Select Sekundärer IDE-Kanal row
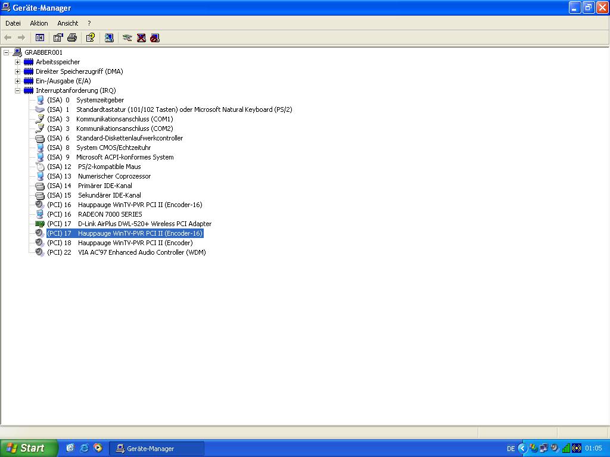610x457 pixels. [94, 195]
